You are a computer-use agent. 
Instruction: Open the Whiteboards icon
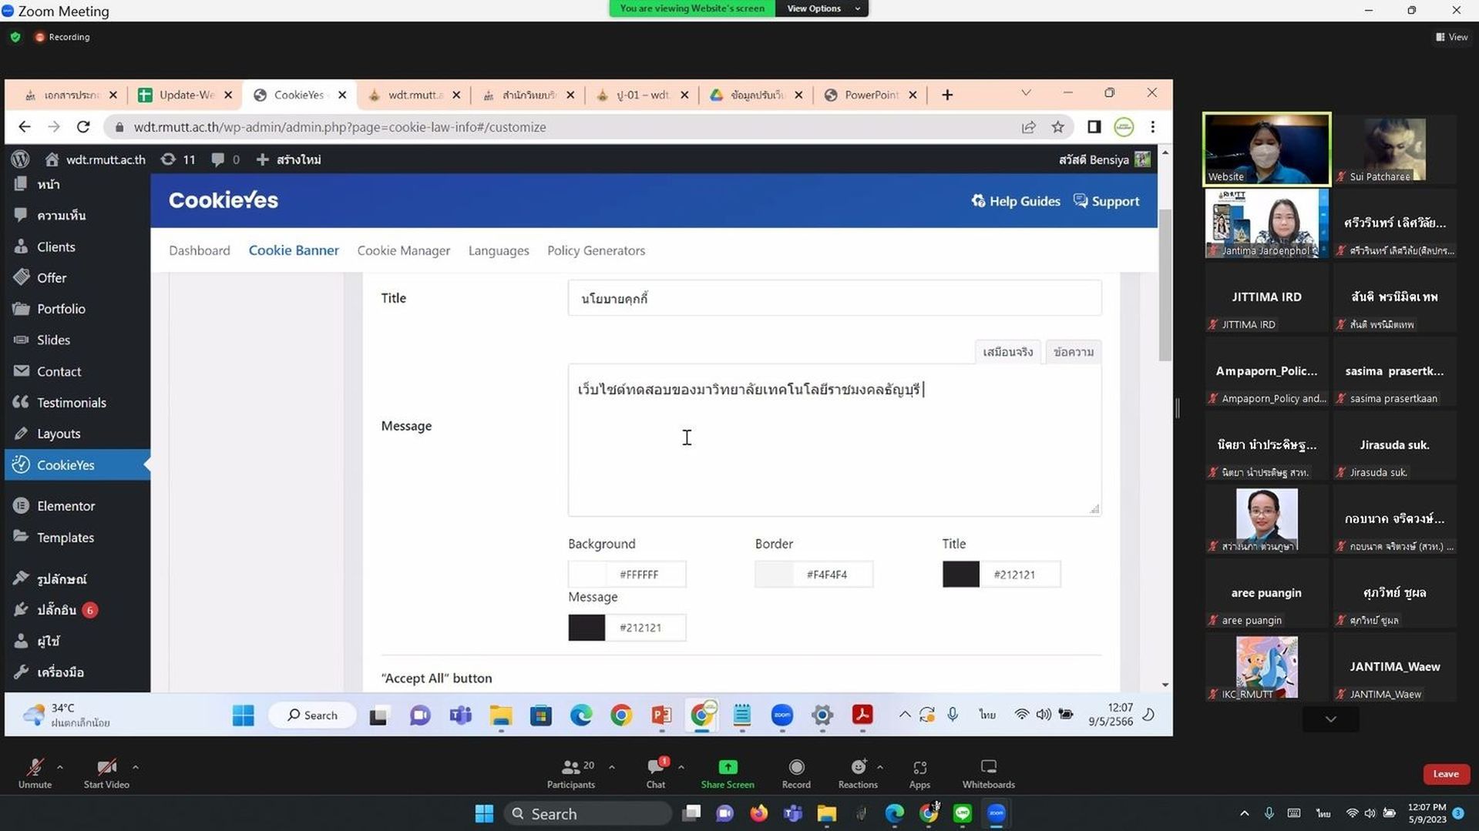point(988,767)
